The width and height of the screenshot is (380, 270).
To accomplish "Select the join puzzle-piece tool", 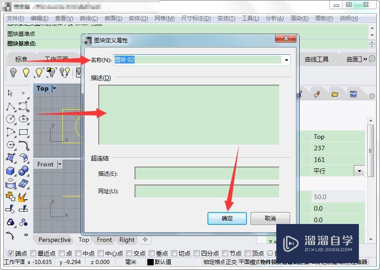I will click(x=11, y=196).
